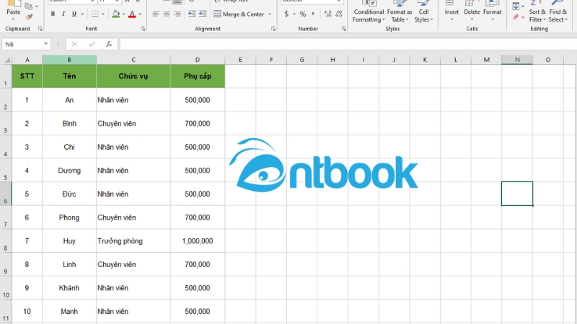
Task: Open Find & Select menu
Action: tap(558, 12)
